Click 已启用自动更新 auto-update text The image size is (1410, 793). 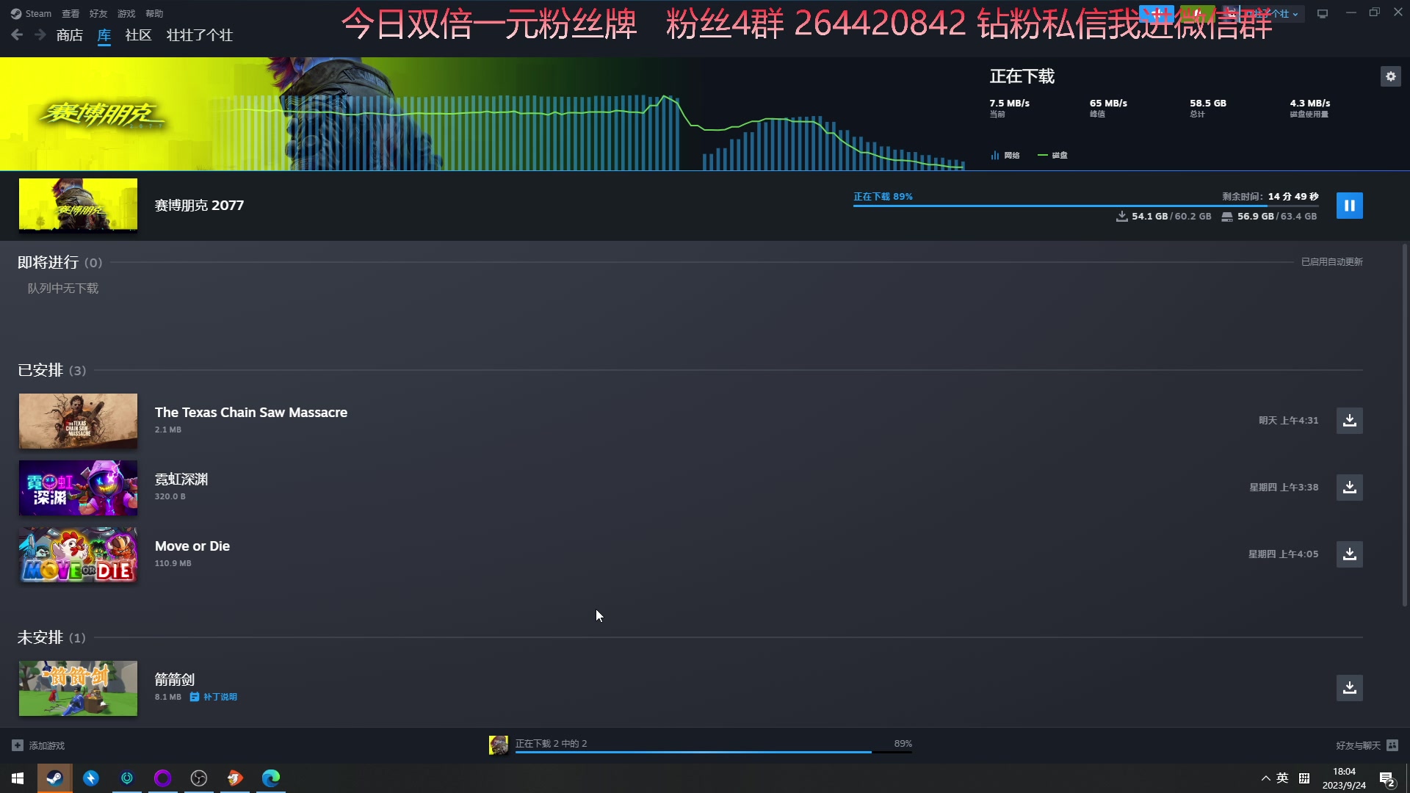pyautogui.click(x=1331, y=262)
